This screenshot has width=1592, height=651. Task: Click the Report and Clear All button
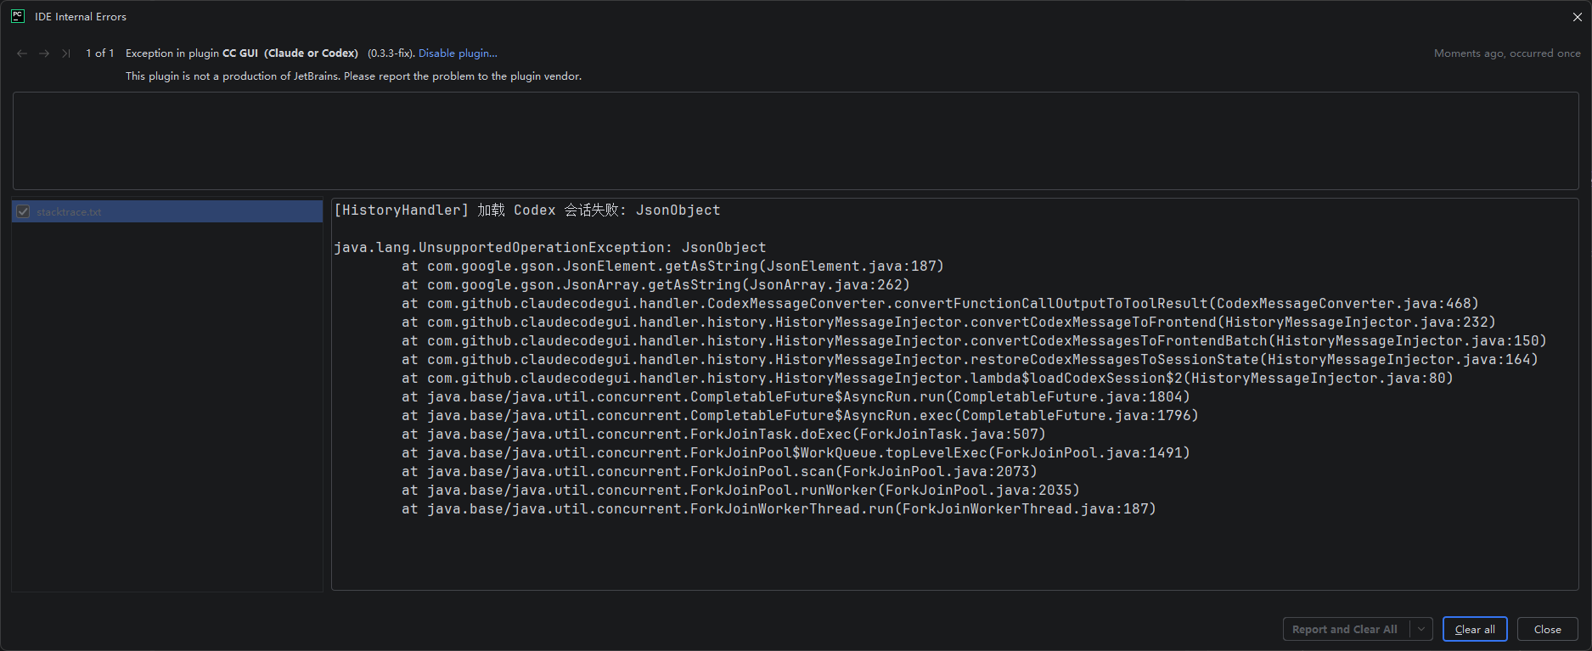click(1346, 629)
